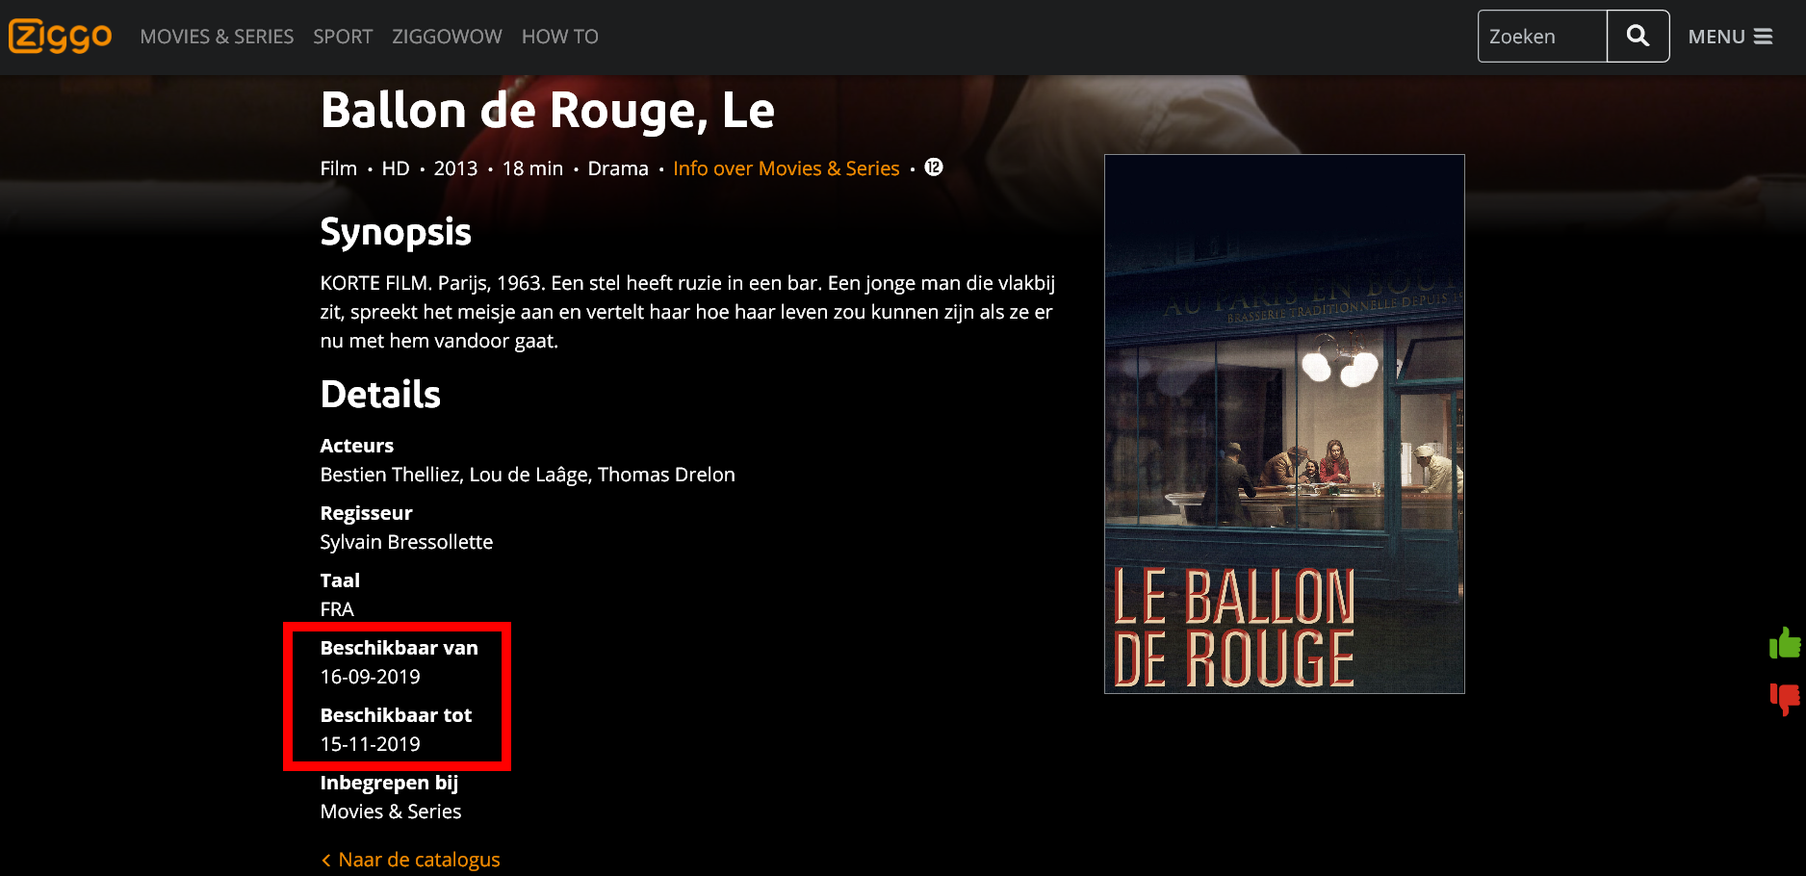Image resolution: width=1806 pixels, height=876 pixels.
Task: Click the magnifying glass search icon
Action: 1638,37
